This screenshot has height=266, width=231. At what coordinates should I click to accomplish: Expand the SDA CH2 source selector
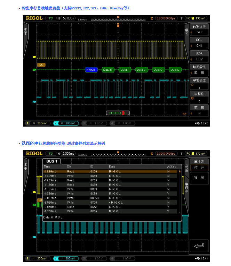(x=199, y=56)
